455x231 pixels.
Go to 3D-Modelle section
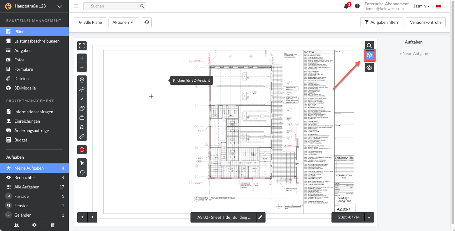pyautogui.click(x=25, y=88)
